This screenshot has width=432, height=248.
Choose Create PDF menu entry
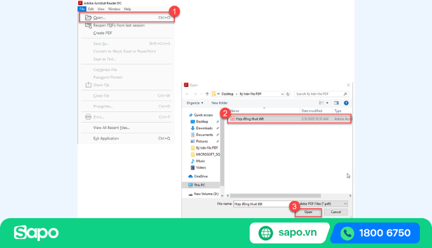click(103, 33)
